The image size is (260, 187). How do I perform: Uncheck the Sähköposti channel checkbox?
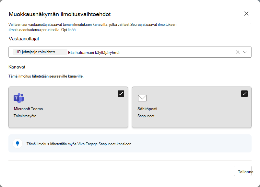tap(244, 94)
